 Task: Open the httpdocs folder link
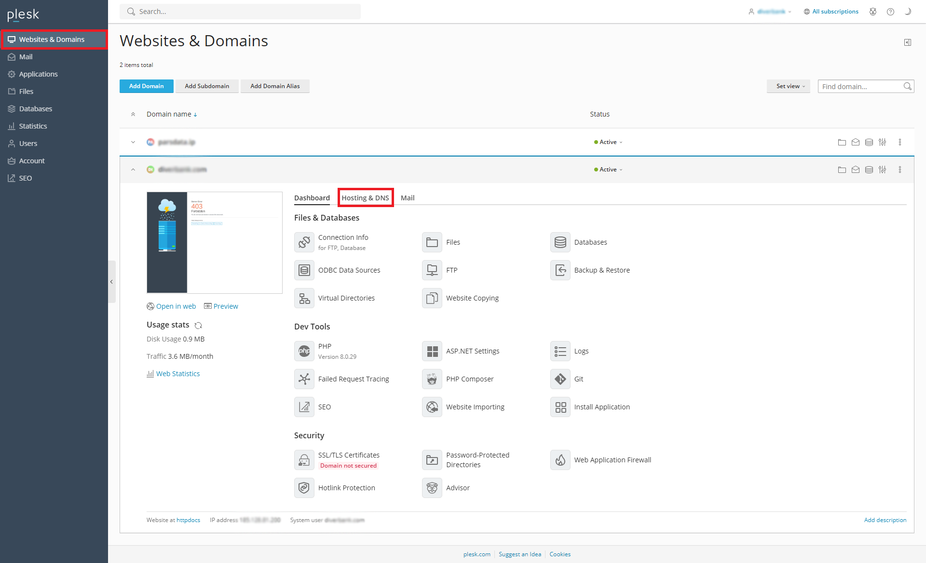pyautogui.click(x=188, y=520)
